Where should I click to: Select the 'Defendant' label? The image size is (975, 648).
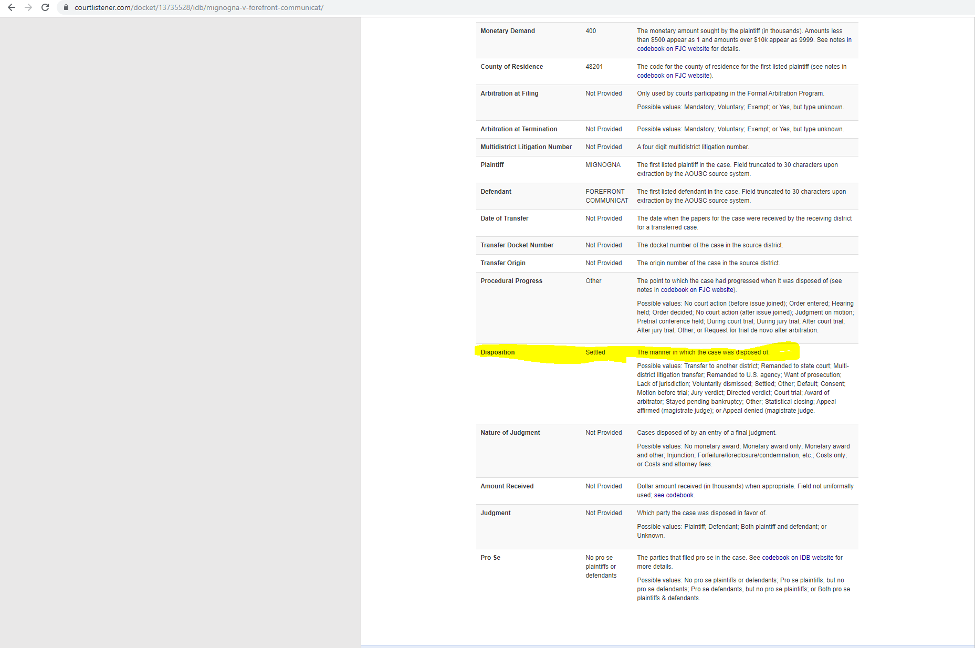click(496, 192)
